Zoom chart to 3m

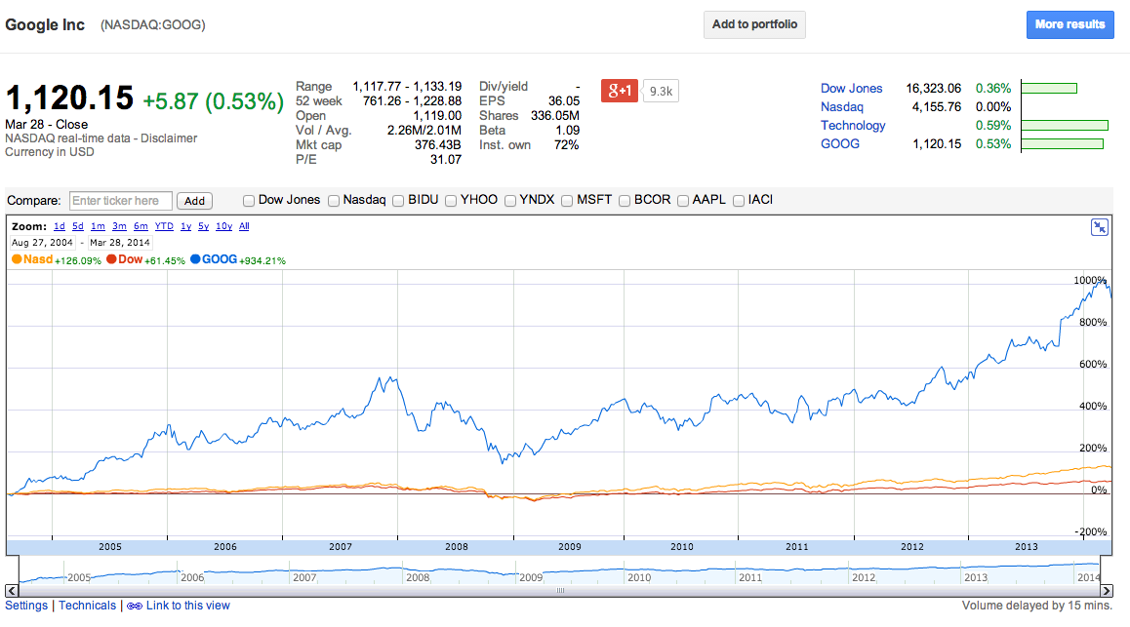(x=119, y=226)
